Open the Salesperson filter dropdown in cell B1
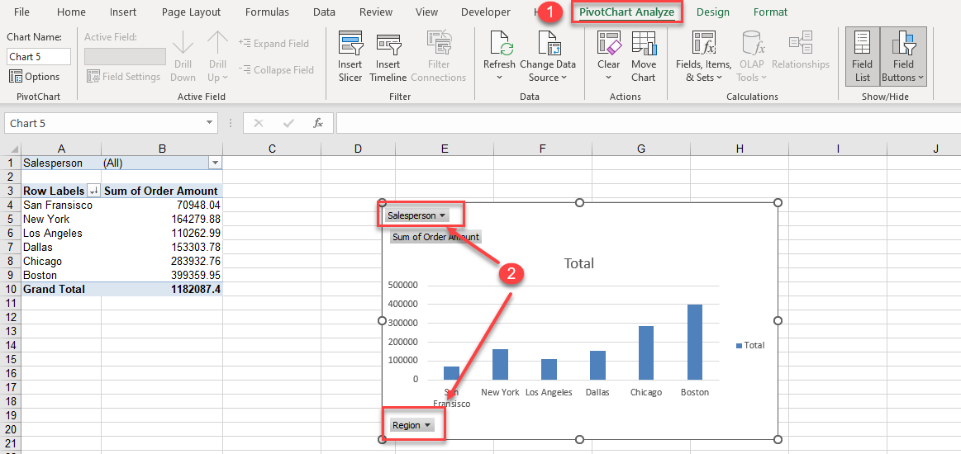This screenshot has width=961, height=454. [215, 163]
